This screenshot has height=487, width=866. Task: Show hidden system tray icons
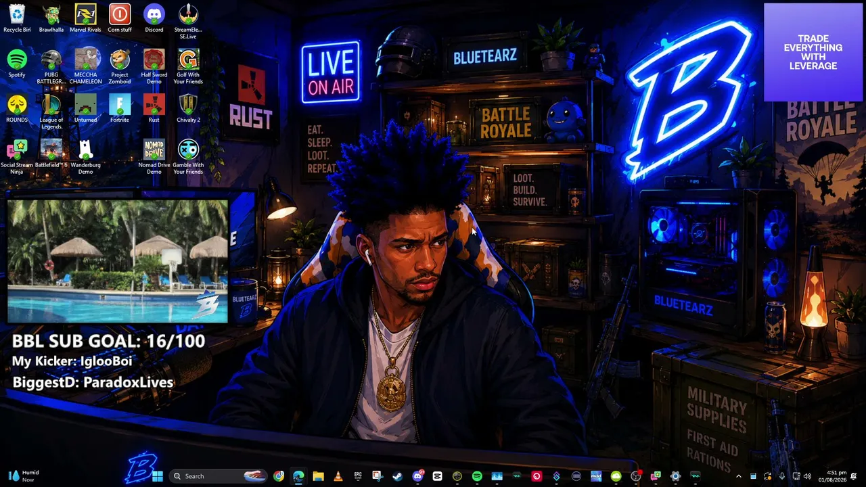[739, 476]
